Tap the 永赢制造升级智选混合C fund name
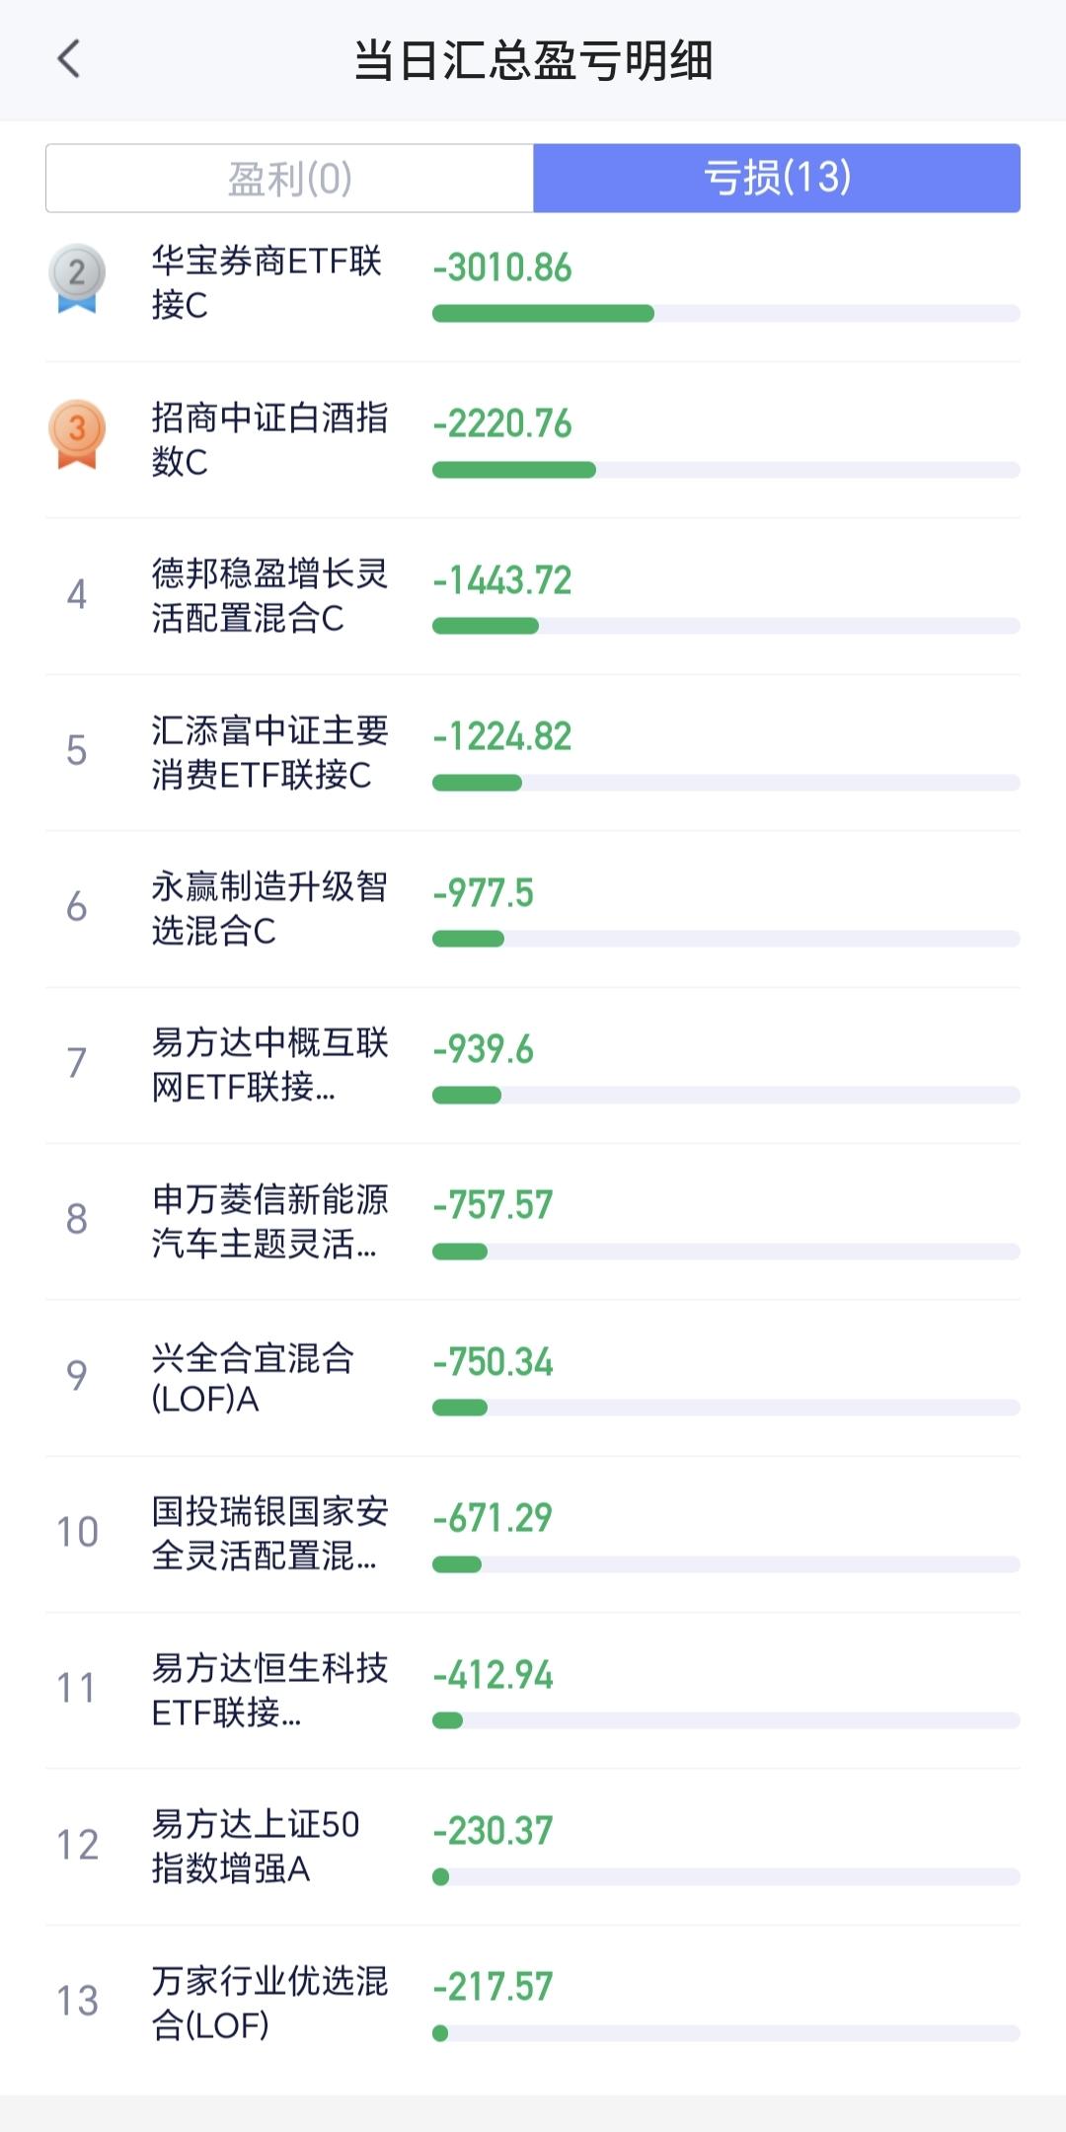Screen dimensions: 1066x2132 tap(268, 909)
